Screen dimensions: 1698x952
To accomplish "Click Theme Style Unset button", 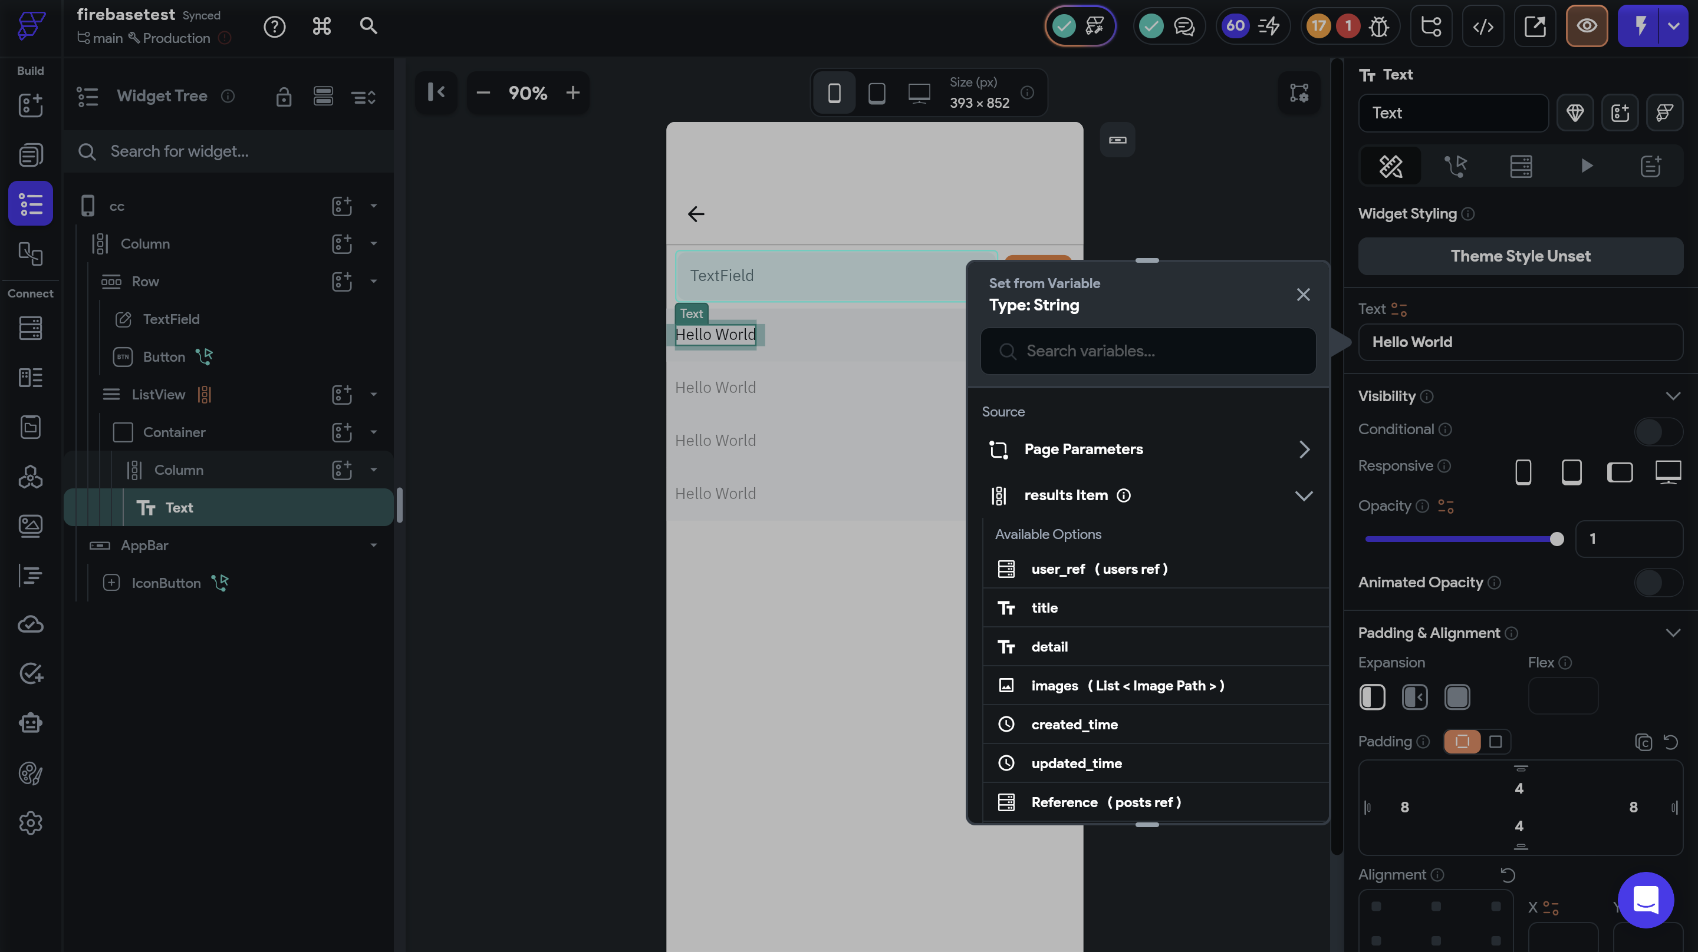I will click(1520, 256).
